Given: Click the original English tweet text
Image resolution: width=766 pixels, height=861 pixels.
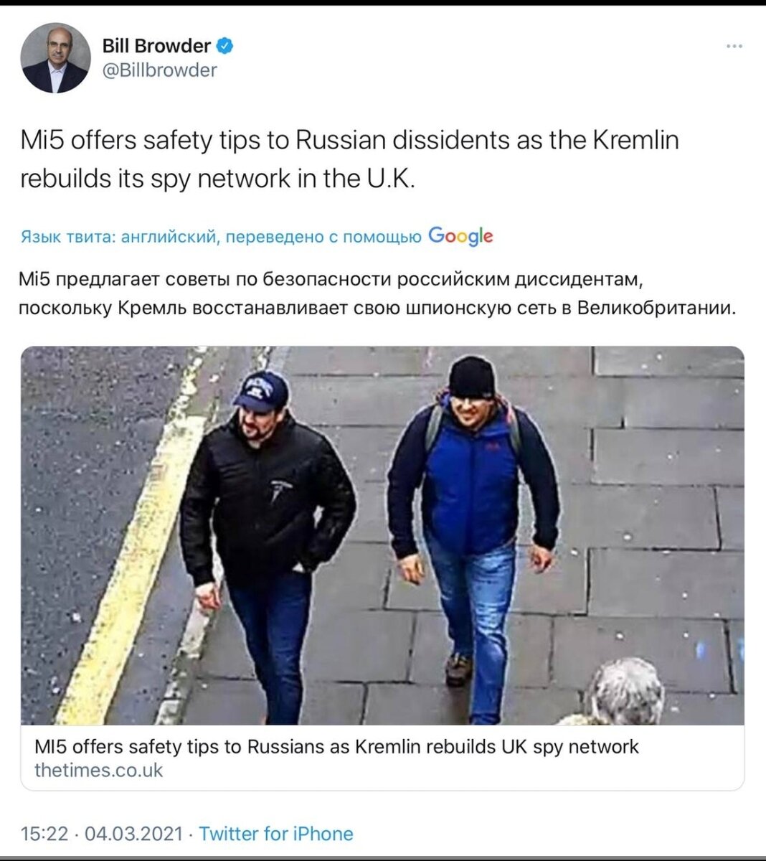Looking at the screenshot, I should coord(350,159).
